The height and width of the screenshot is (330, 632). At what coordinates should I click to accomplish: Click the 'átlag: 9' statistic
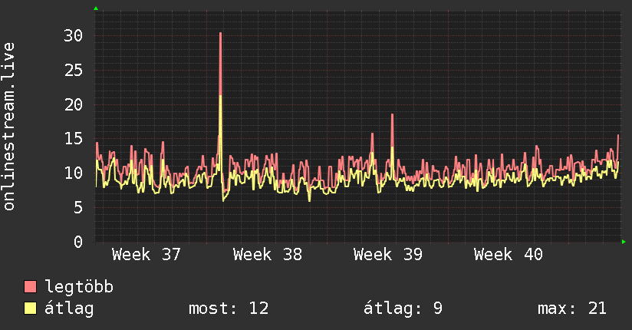pyautogui.click(x=403, y=309)
